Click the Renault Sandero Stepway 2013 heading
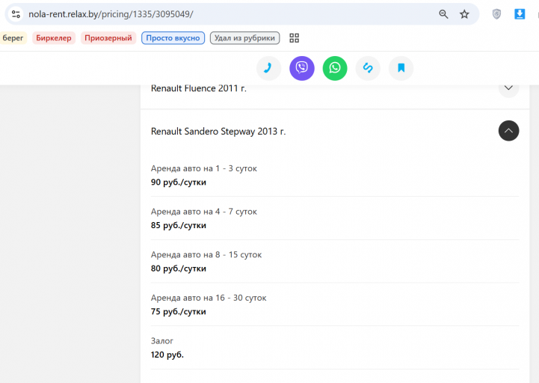 218,132
